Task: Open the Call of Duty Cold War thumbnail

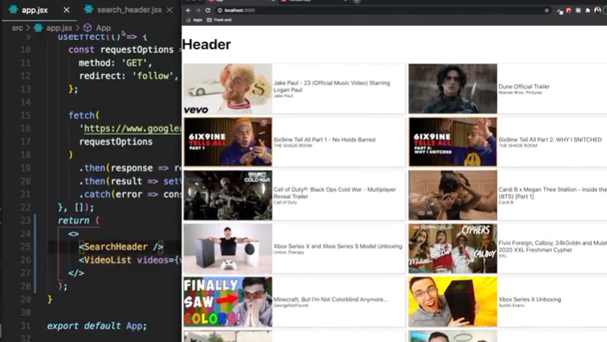Action: pos(227,195)
